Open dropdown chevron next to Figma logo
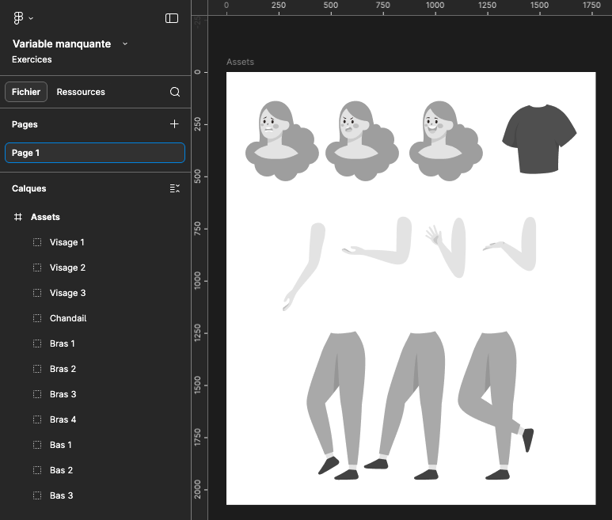 31,18
